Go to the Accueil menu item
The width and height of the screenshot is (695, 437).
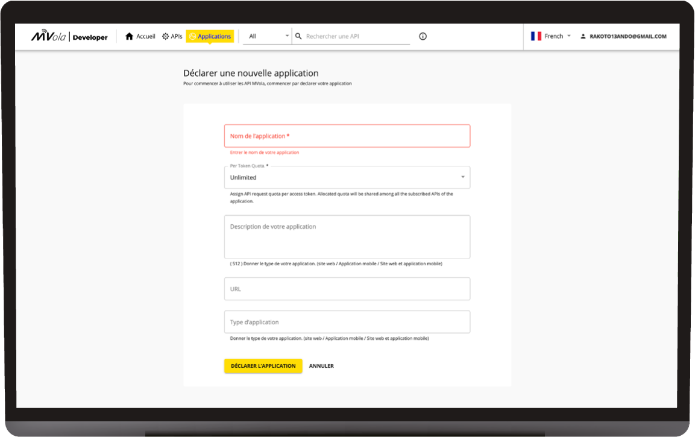pos(145,36)
